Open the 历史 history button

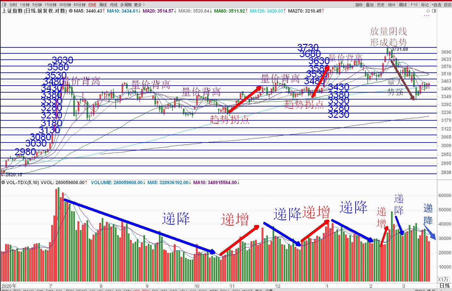pyautogui.click(x=381, y=5)
